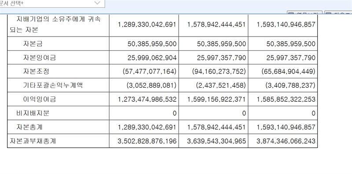Click value 3,639,543,304,965 in 자본과부채총계 row
The width and height of the screenshot is (352, 174).
tap(216, 141)
